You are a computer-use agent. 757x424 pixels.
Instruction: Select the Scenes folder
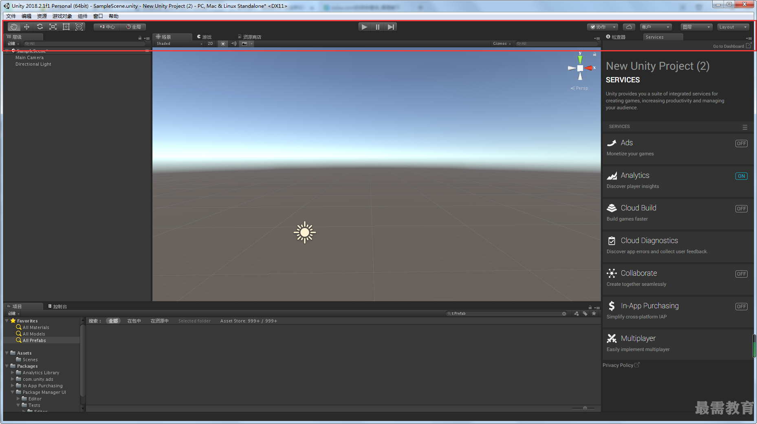coord(30,360)
